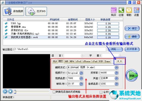Maximize the converter window
The image size is (142, 101).
coord(134,2)
